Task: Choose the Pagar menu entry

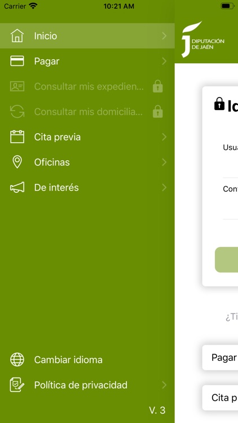Action: 87,61
